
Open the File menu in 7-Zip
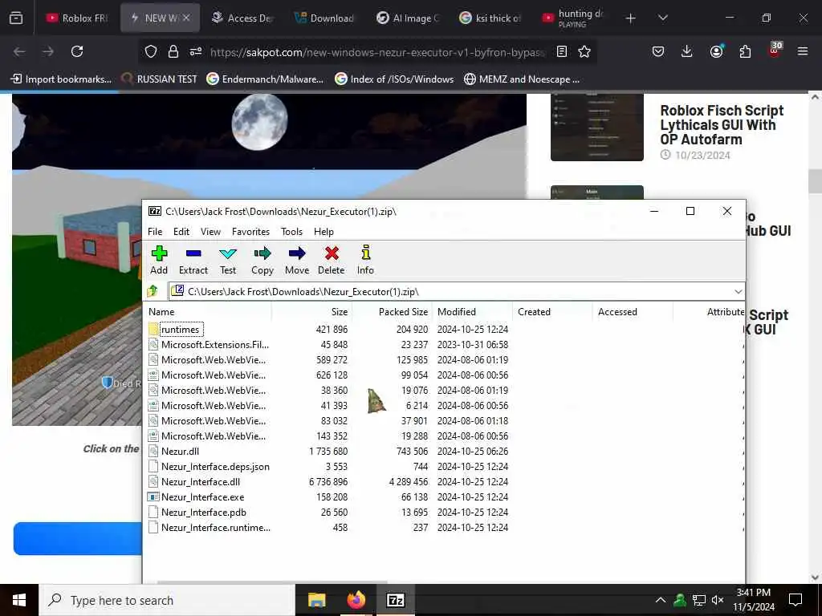point(155,232)
